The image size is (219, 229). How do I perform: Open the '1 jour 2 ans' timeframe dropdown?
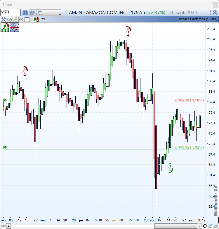coord(46,13)
